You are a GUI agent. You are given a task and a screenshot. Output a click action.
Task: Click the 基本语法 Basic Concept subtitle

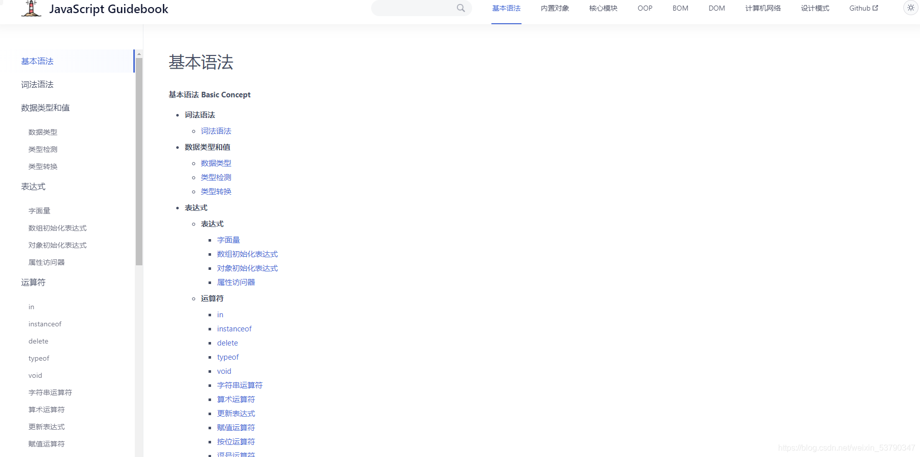[210, 94]
